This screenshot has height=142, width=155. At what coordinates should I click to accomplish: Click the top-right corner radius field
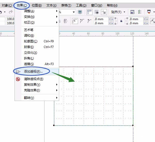point(136,19)
